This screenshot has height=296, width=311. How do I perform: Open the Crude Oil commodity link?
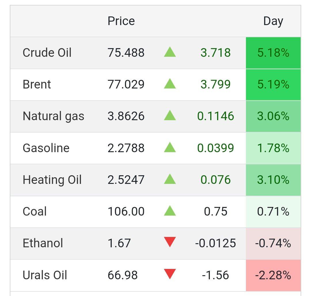click(x=47, y=53)
